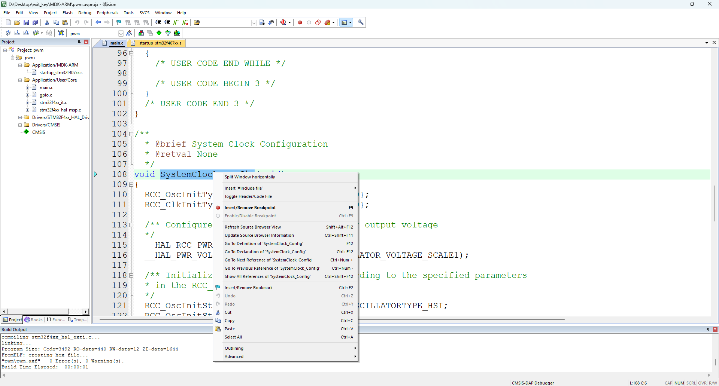Unindent the selected lines icon
This screenshot has height=386, width=719.
[167, 22]
